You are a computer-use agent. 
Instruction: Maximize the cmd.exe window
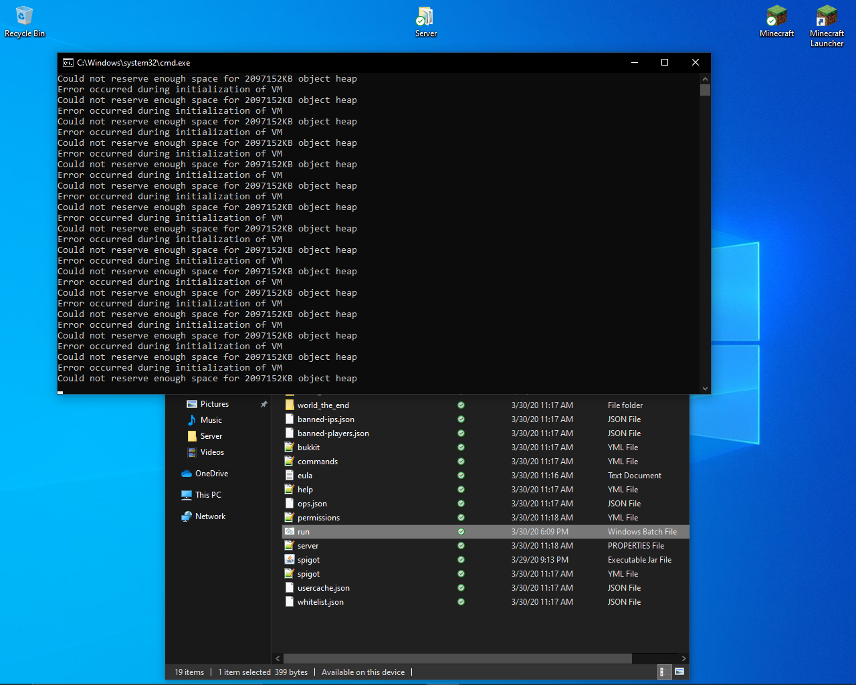tap(665, 62)
